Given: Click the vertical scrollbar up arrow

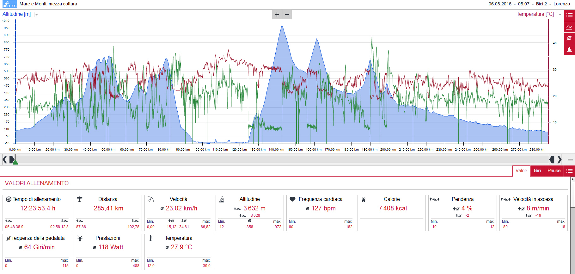Looking at the screenshot, I should (572, 179).
